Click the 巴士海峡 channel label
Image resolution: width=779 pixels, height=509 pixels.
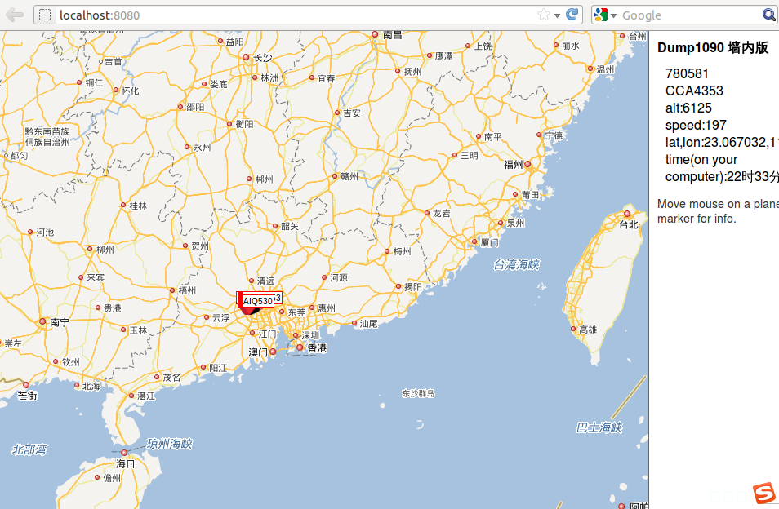point(599,427)
